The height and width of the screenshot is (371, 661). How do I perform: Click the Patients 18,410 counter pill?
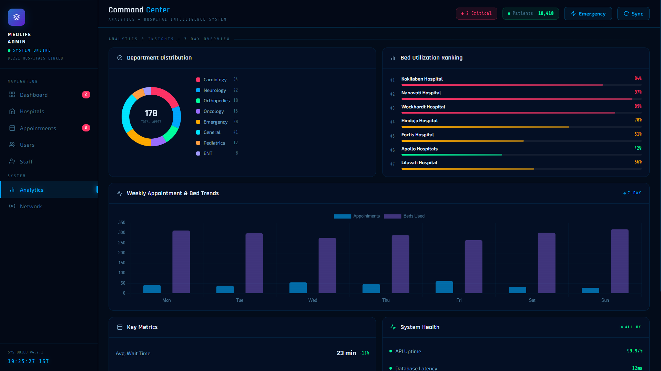[x=531, y=13]
